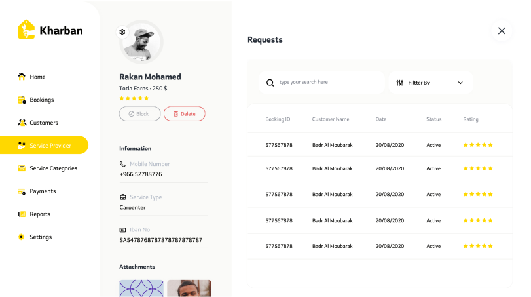Open the Customers section
Viewport: 531px width, 297px height.
[x=43, y=123]
